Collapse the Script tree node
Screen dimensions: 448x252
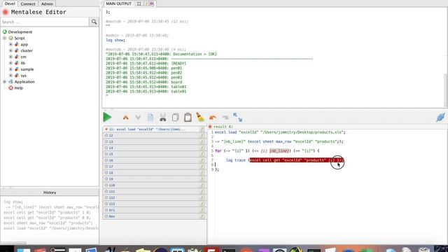[5, 38]
